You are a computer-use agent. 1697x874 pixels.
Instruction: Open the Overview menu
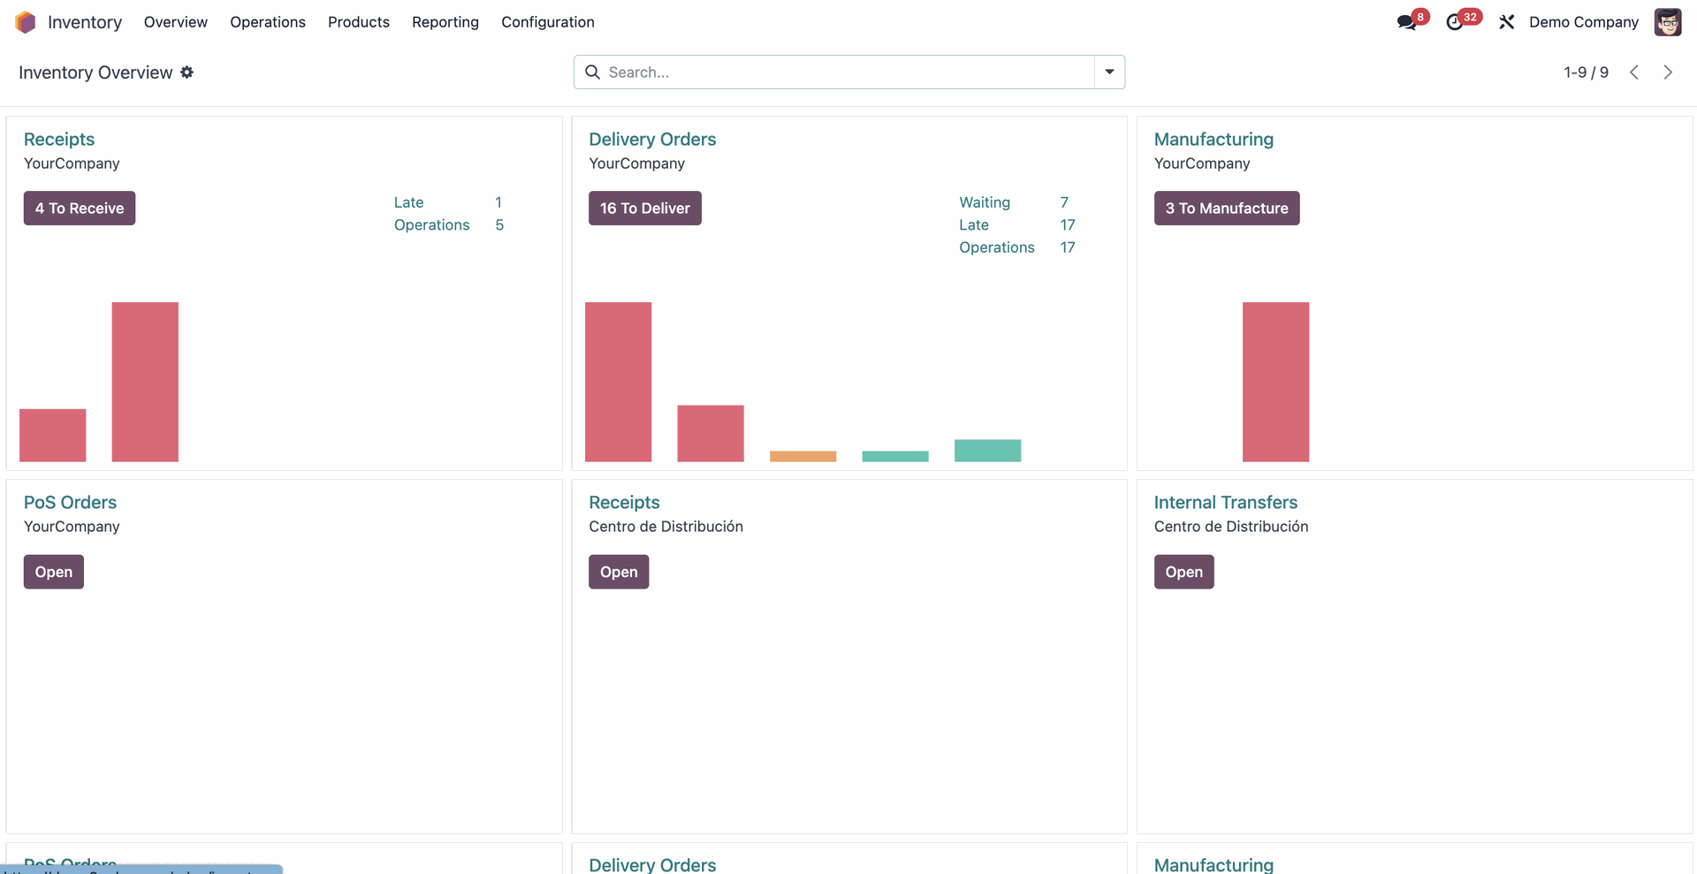176,22
